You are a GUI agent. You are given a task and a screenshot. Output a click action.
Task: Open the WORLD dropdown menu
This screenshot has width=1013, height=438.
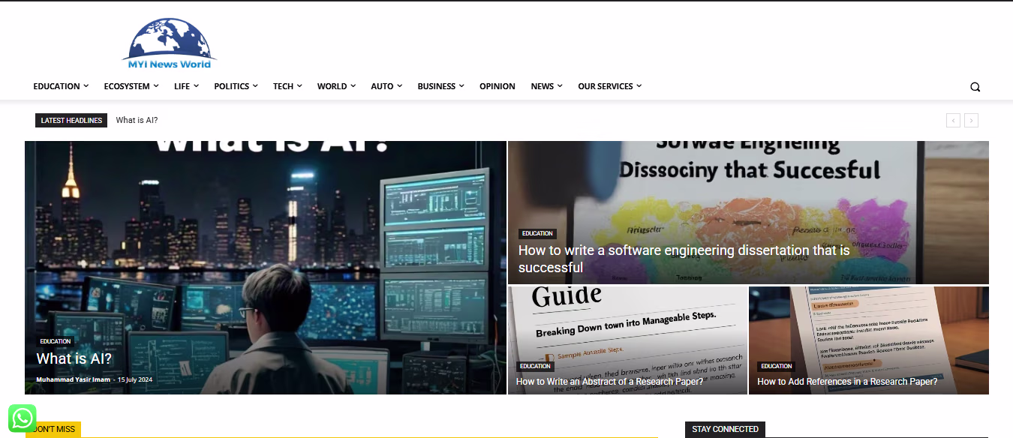(x=332, y=86)
